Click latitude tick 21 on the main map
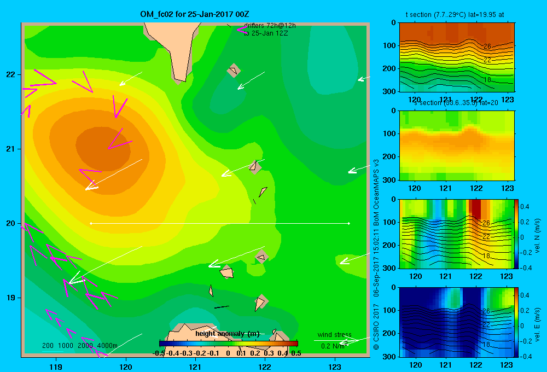 pos(11,149)
